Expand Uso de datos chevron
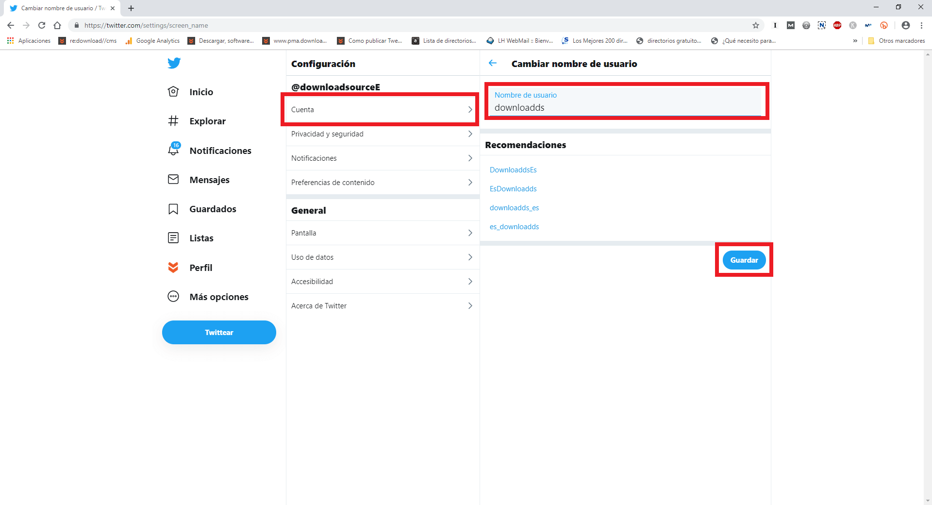The image size is (932, 505). (x=470, y=257)
